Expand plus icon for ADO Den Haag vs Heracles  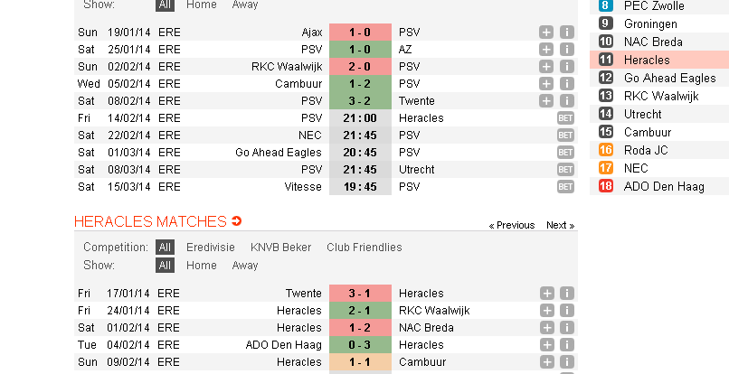coord(546,345)
